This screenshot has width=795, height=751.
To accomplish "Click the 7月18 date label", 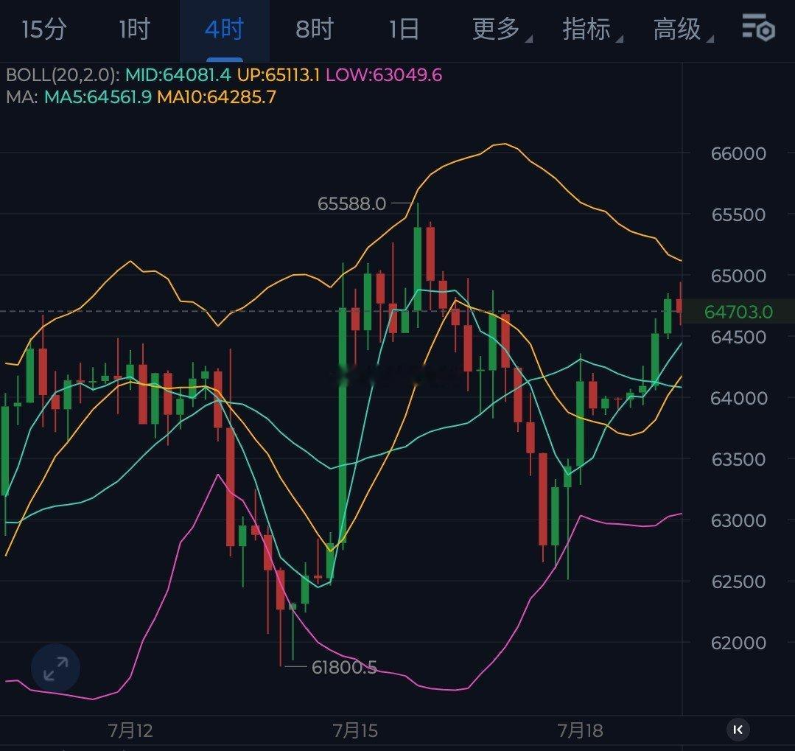I will 580,730.
